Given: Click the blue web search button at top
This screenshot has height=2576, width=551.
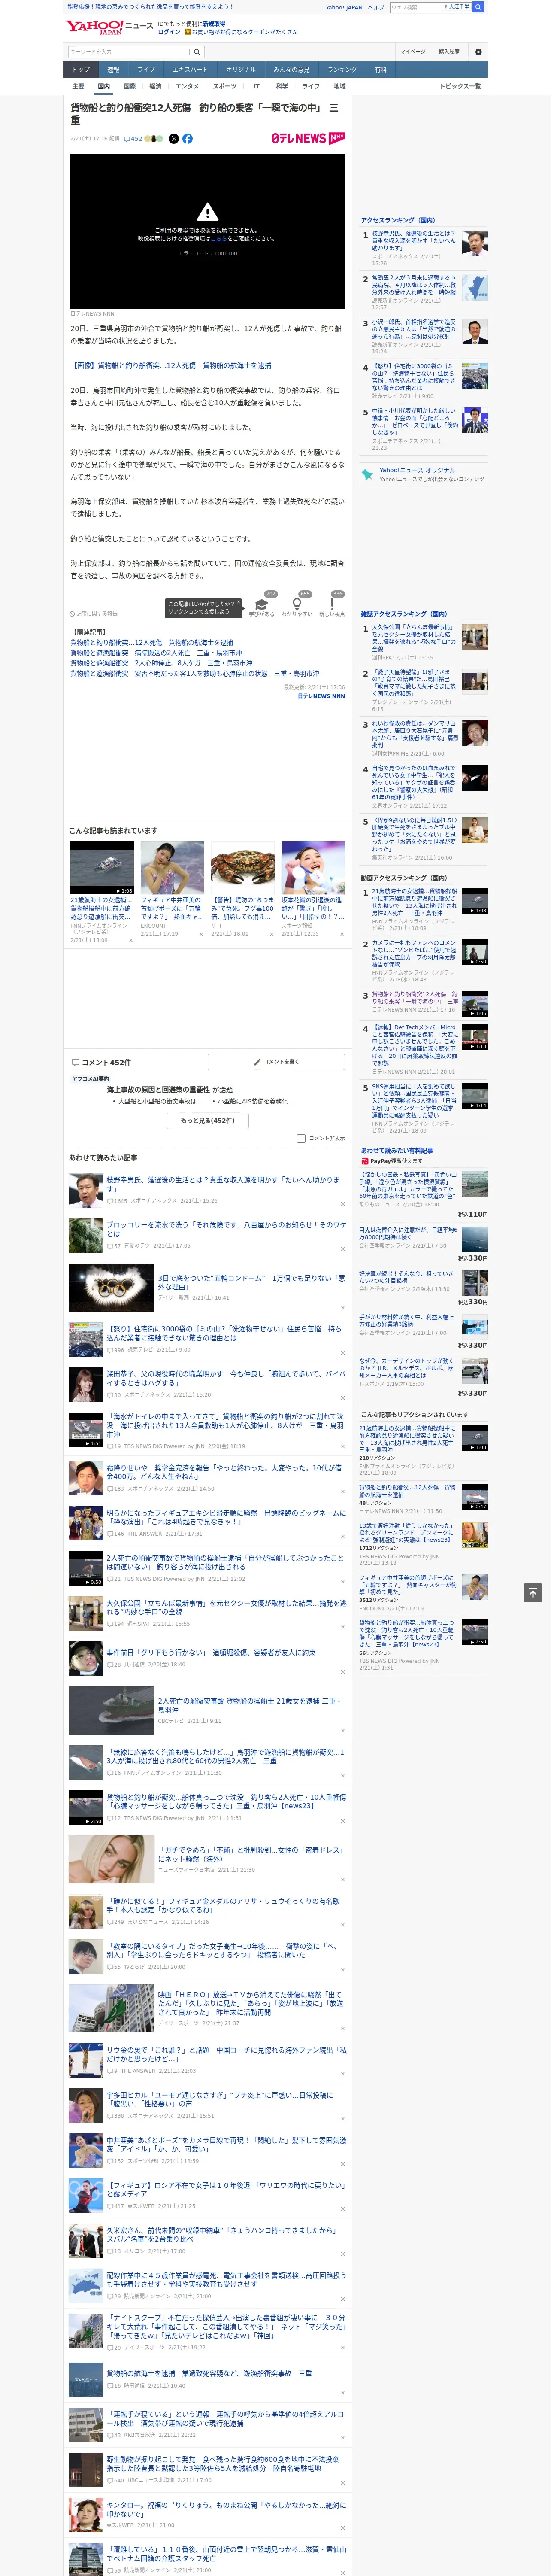Looking at the screenshot, I should (x=478, y=7).
